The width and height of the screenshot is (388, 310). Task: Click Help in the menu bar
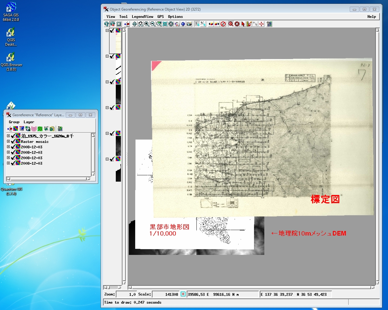pos(372,17)
